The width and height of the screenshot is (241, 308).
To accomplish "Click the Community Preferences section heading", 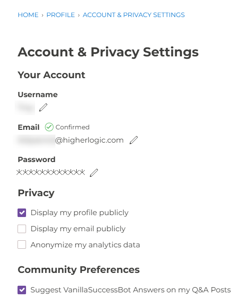I will [x=79, y=270].
